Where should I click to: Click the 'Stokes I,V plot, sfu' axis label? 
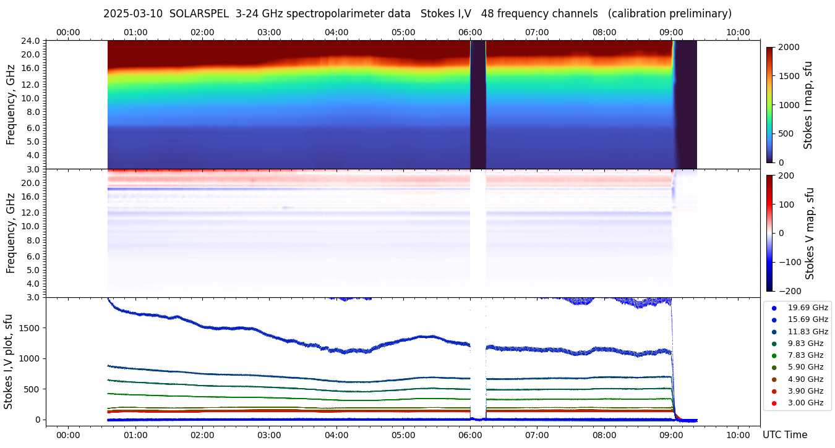point(9,361)
